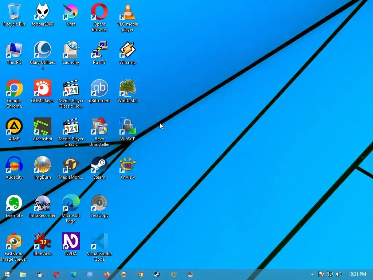Launch Microsoft Edge from the taskbar
Image resolution: width=373 pixels, height=280 pixels.
73,275
